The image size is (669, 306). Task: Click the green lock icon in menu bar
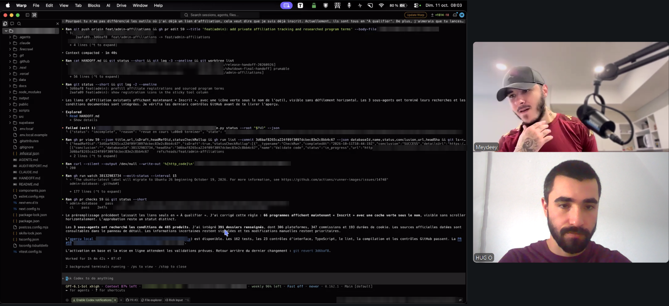pyautogui.click(x=314, y=5)
